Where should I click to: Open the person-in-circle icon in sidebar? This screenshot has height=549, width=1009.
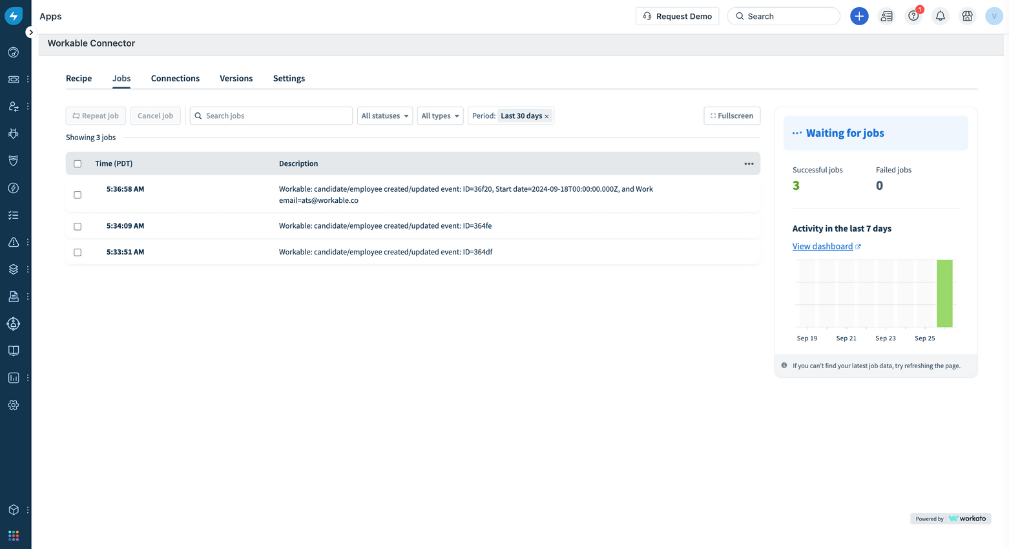click(14, 324)
